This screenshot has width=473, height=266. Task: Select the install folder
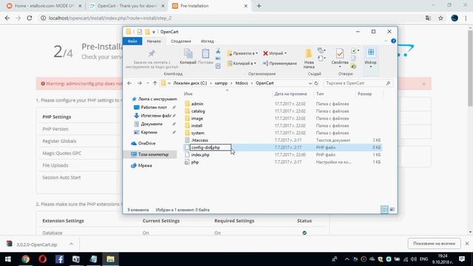coord(197,126)
